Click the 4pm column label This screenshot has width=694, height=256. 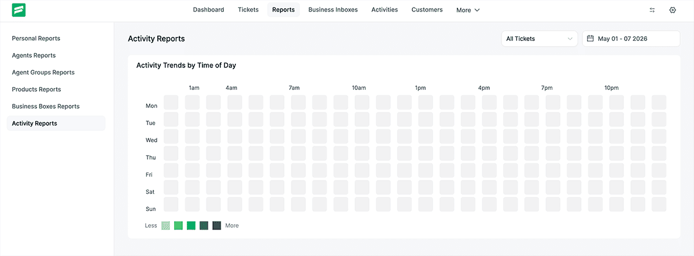tap(484, 88)
